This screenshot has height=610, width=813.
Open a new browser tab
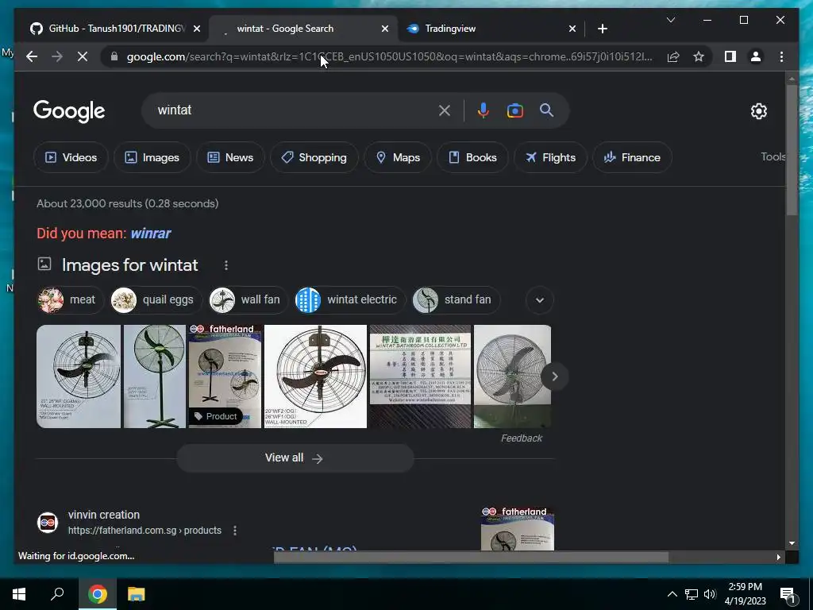tap(602, 29)
